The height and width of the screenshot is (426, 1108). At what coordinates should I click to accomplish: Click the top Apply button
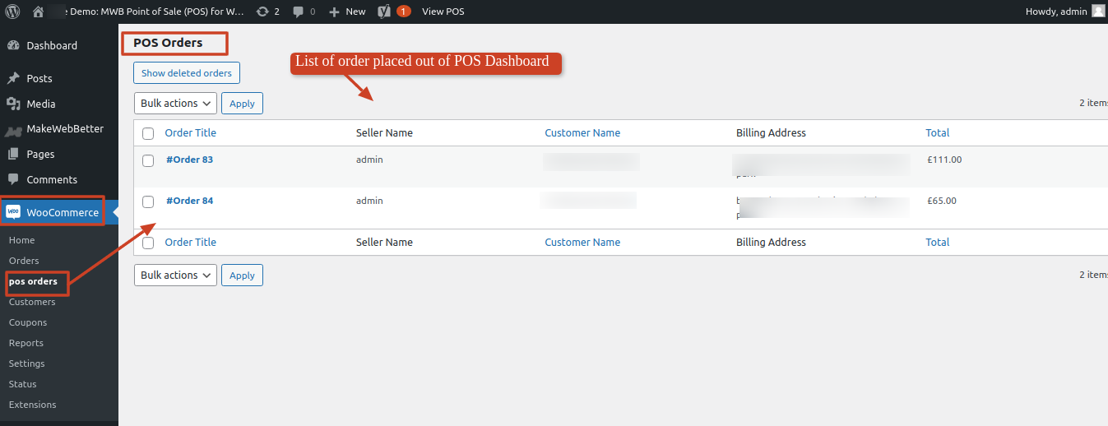tap(242, 104)
